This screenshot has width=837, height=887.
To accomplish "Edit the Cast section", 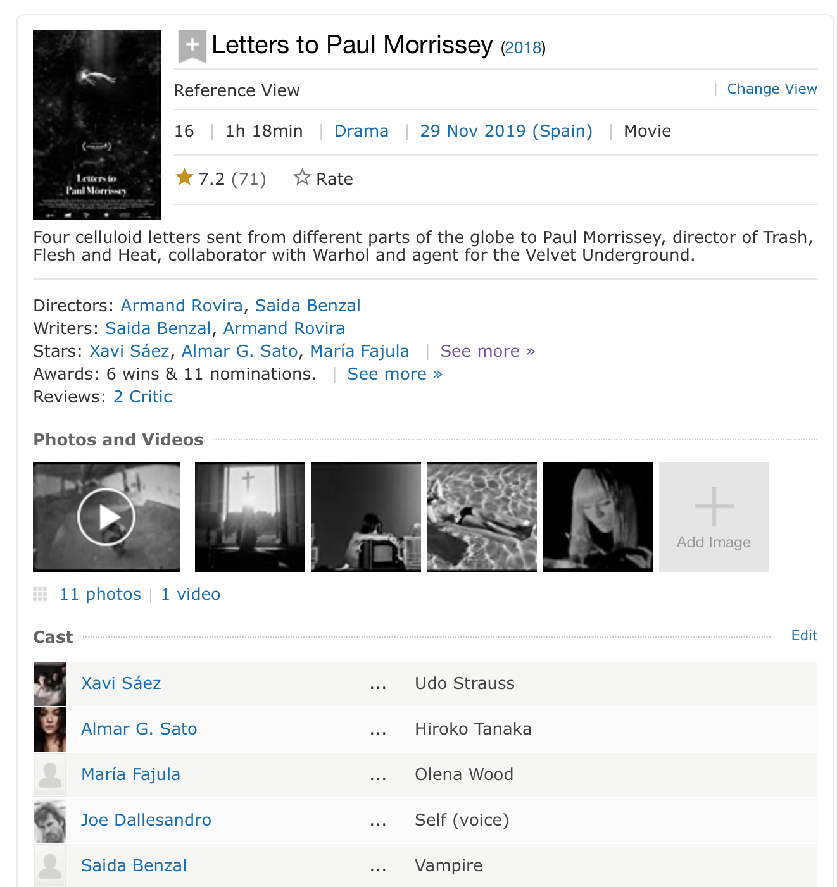I will pos(804,636).
